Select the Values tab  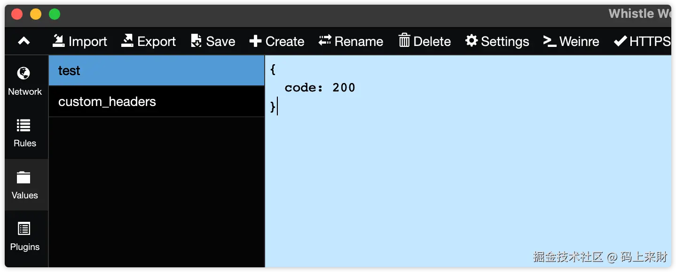pos(24,185)
